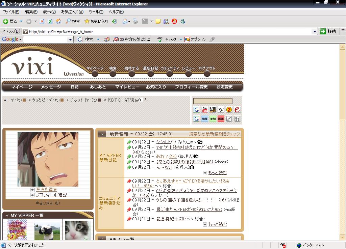The width and height of the screenshot is (346, 249).
Task: Click the 英和 dictionary icon
Action: [213, 119]
